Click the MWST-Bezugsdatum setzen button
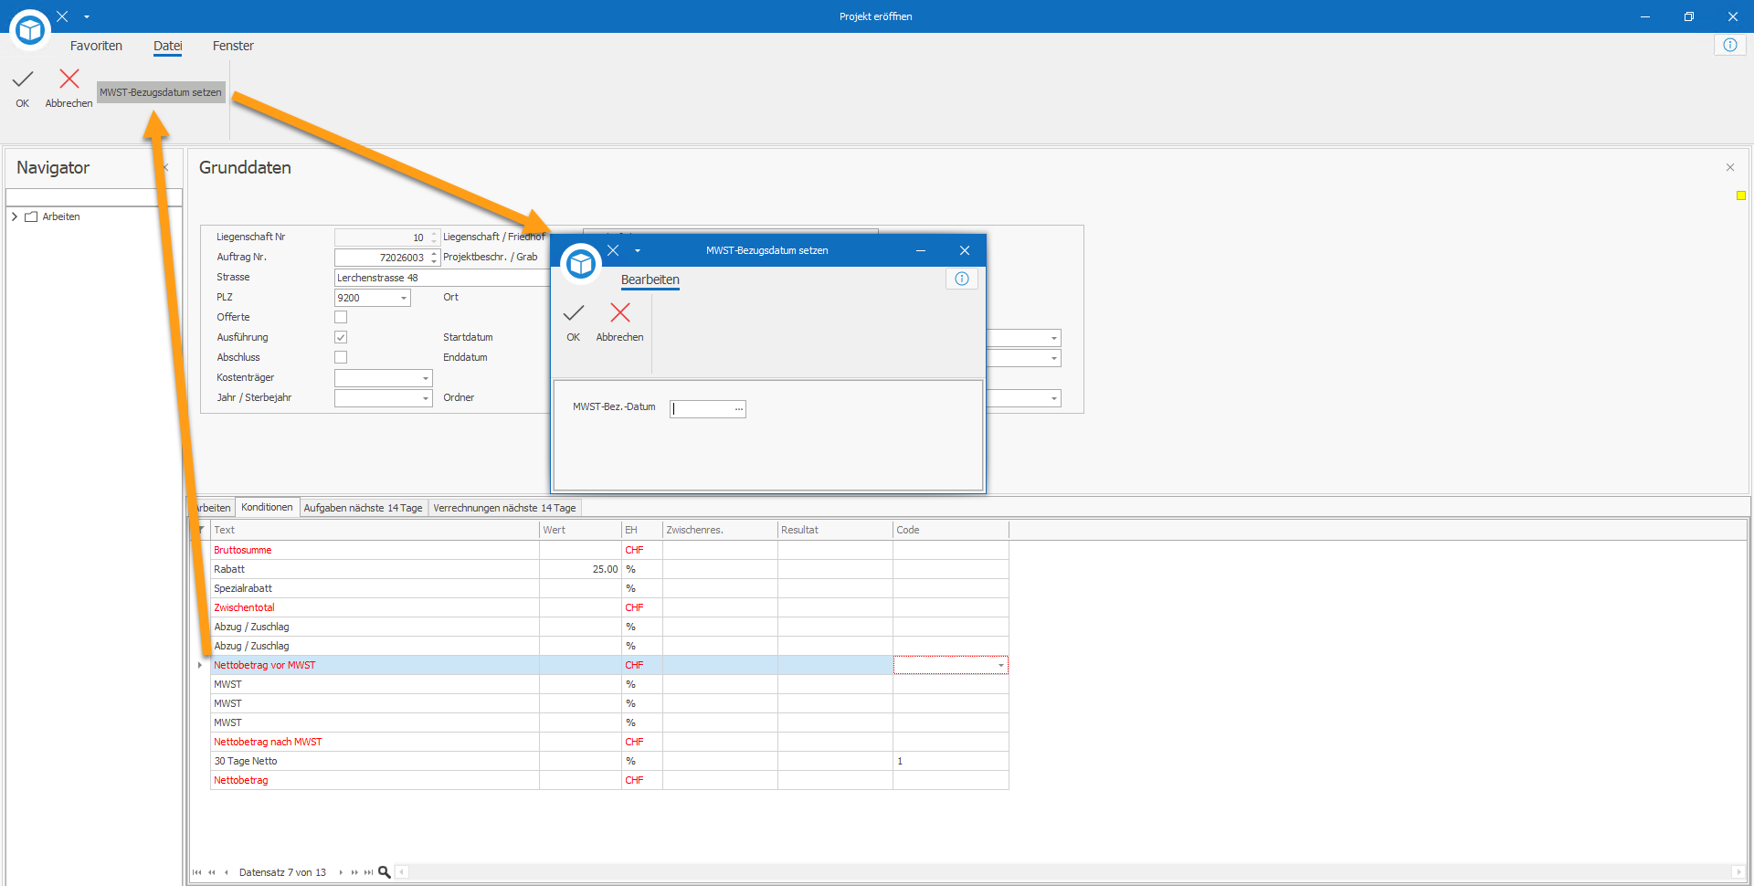The width and height of the screenshot is (1754, 886). pos(161,92)
